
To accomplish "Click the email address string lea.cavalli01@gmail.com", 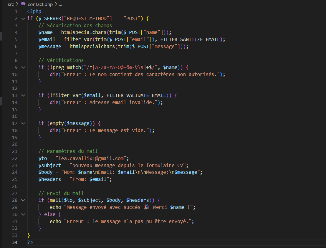I will click(x=91, y=158).
